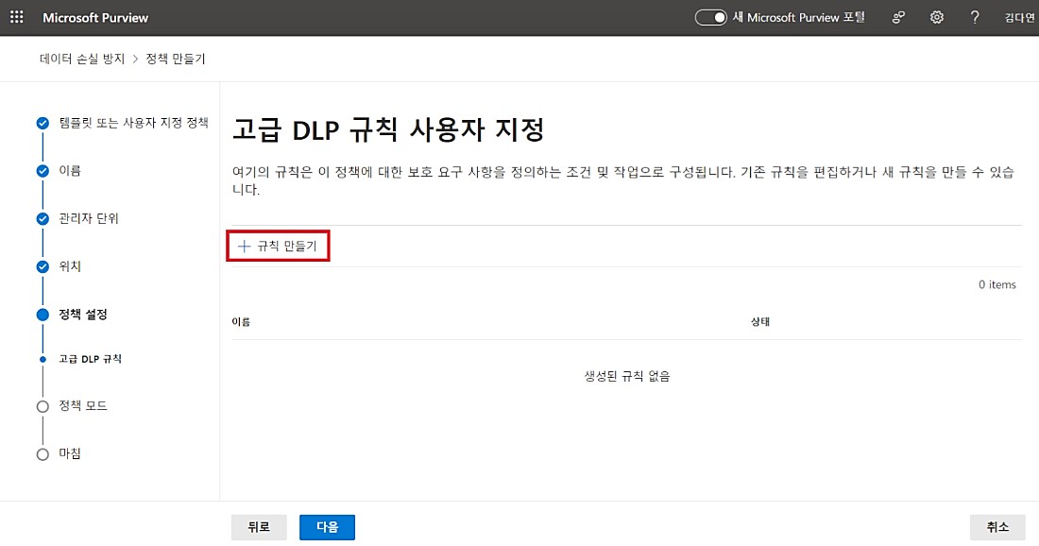This screenshot has height=546, width=1039.
Task: Select the 고급 DLP 규칙 sub-step
Action: coord(90,359)
